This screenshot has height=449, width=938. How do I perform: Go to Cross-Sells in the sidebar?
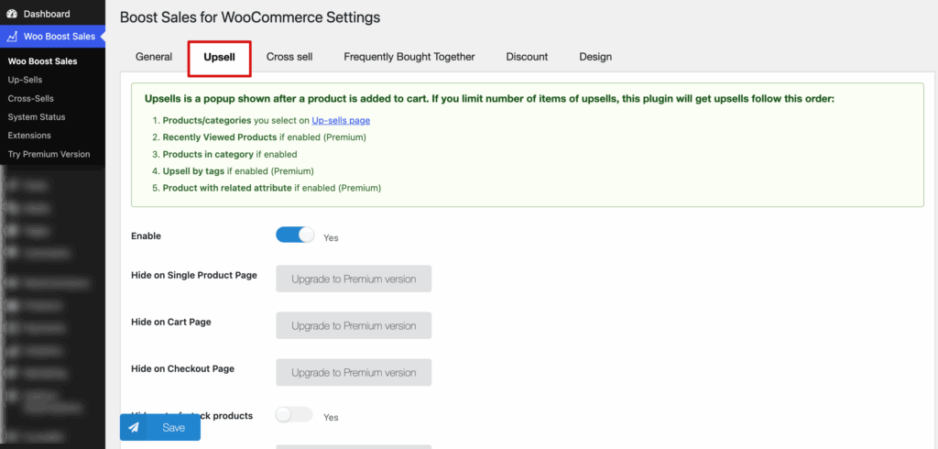click(30, 98)
